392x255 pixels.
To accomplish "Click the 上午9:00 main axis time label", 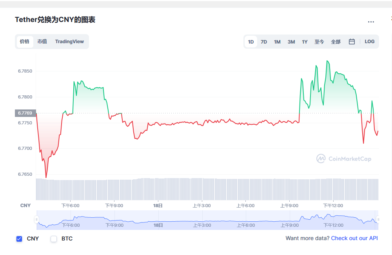I will 289,206.
